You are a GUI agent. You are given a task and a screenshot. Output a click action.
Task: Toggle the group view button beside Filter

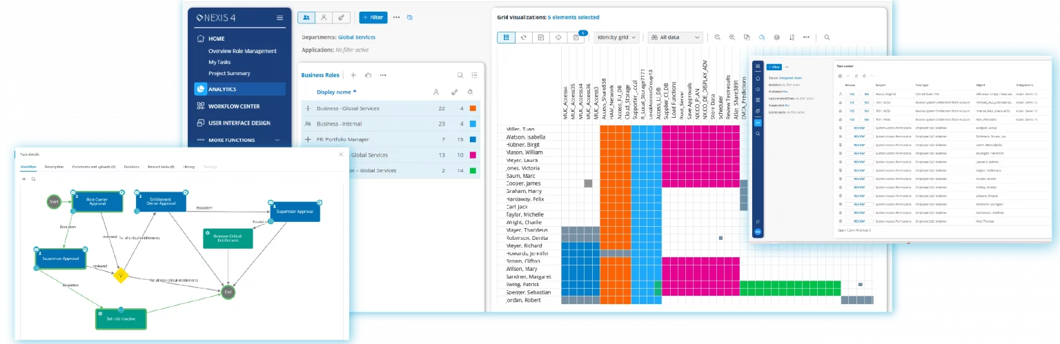click(x=306, y=17)
